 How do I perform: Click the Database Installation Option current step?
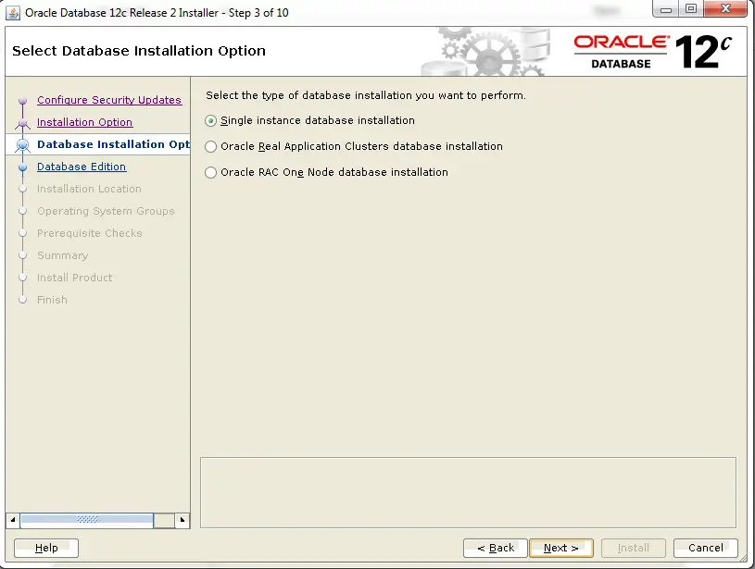coord(114,144)
